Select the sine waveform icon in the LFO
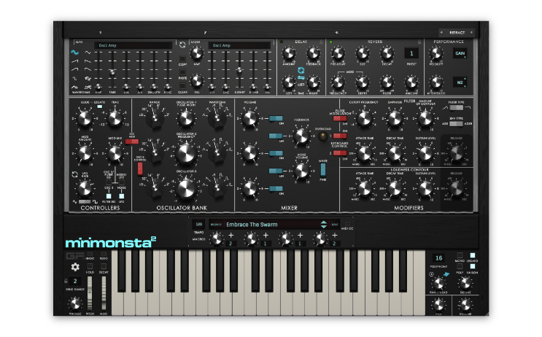Image resolution: width=542 pixels, height=337 pixels. 74,53
